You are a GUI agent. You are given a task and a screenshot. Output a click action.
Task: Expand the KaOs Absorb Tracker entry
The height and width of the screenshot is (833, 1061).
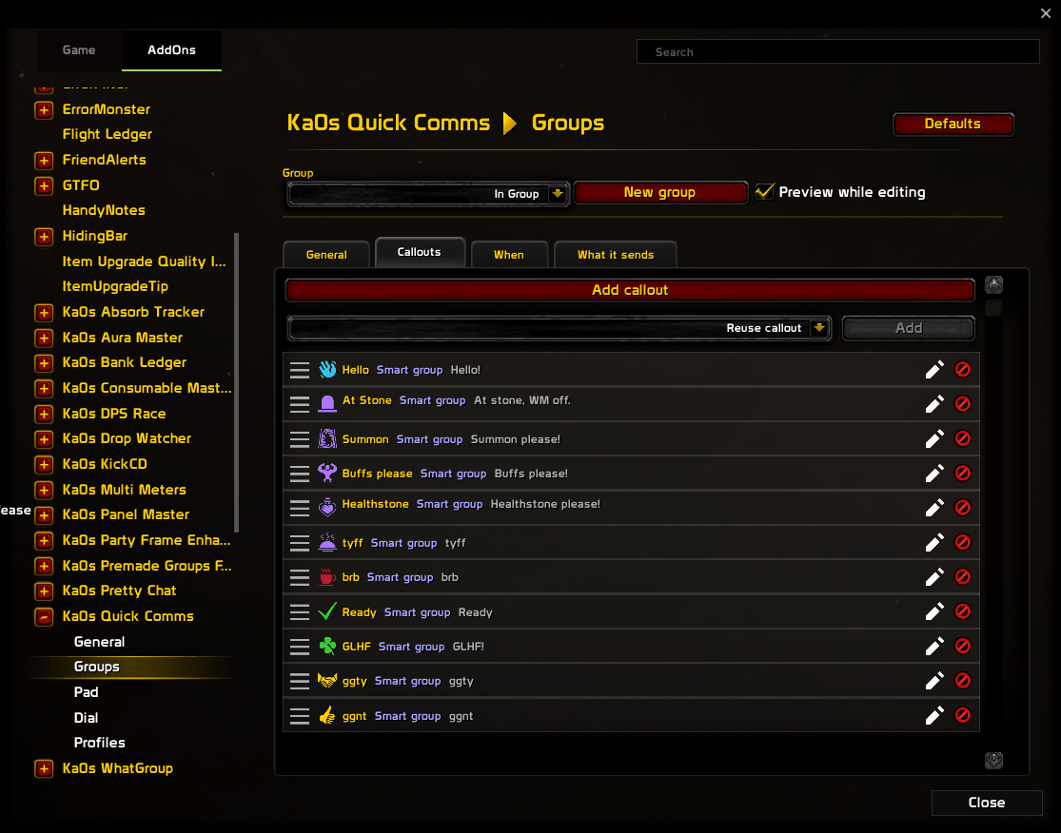pos(44,312)
